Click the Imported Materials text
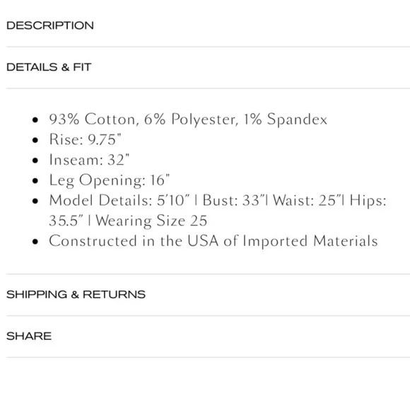This screenshot has width=410, height=410. coord(310,241)
